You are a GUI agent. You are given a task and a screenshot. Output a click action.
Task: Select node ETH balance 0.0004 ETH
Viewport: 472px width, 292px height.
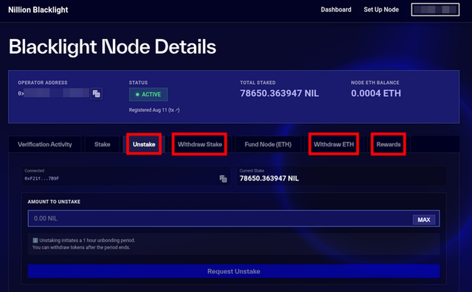pos(376,93)
